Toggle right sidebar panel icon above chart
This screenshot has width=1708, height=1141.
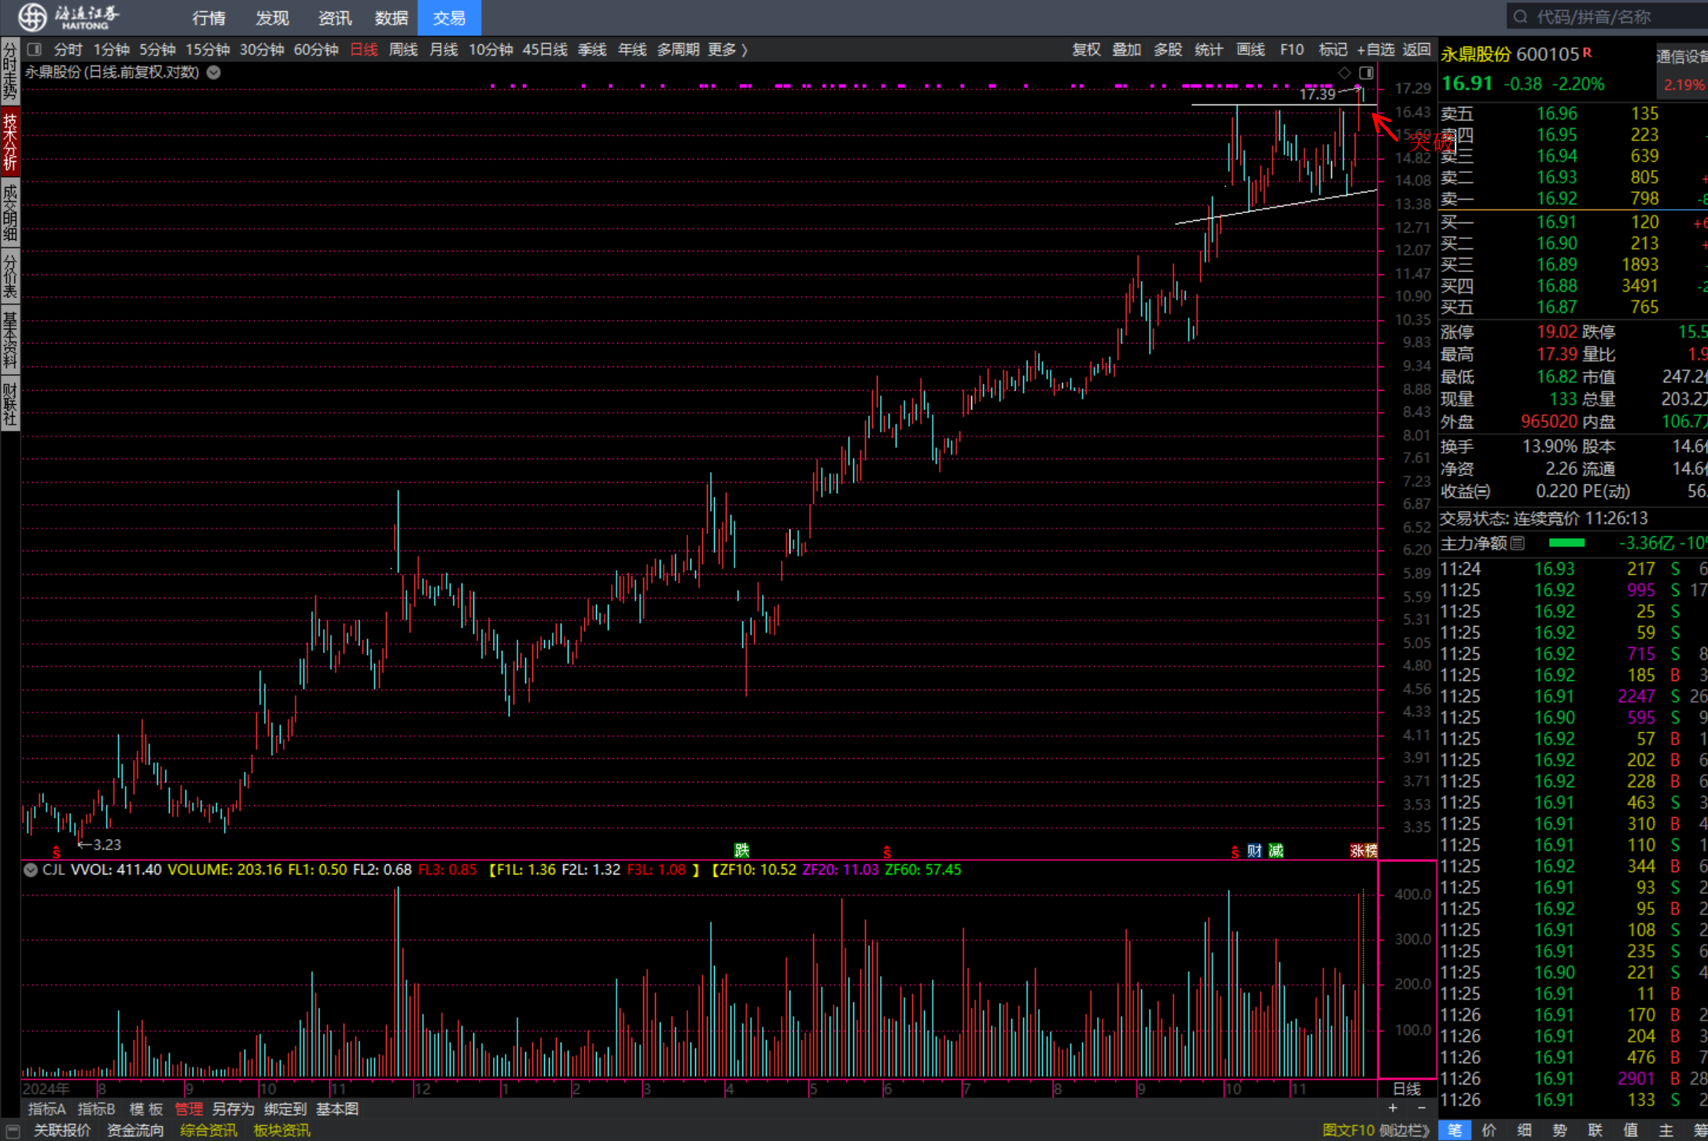pyautogui.click(x=1366, y=73)
